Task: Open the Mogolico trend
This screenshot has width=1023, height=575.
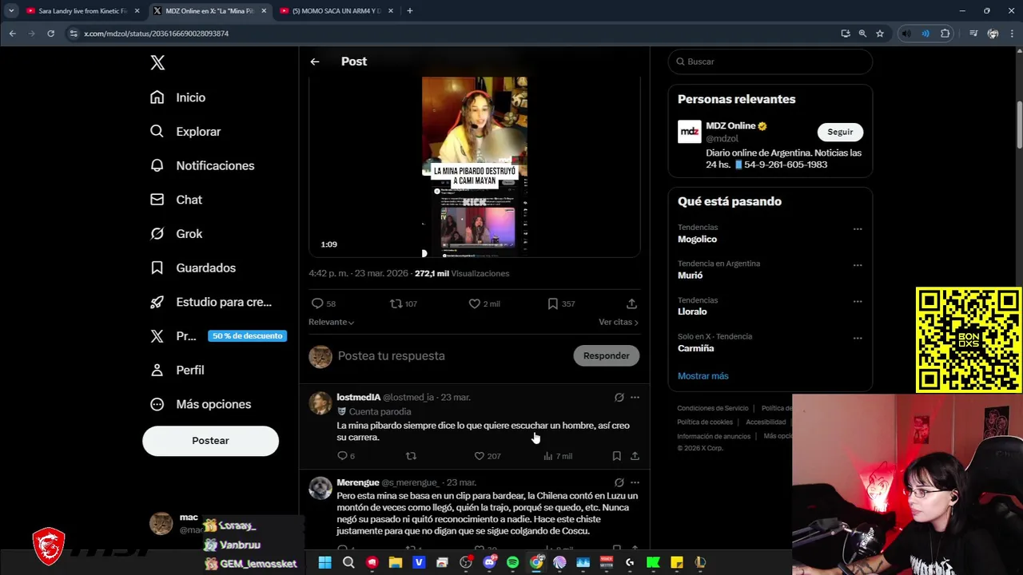Action: click(697, 240)
